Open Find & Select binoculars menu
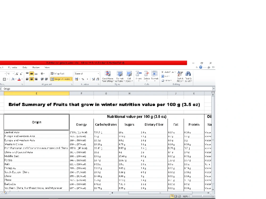This screenshot has height=199, width=266. [x=188, y=76]
